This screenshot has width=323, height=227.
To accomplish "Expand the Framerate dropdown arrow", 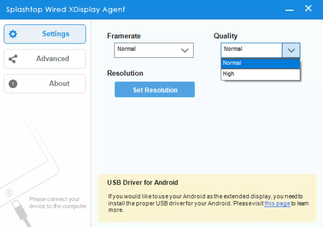I will (x=185, y=50).
